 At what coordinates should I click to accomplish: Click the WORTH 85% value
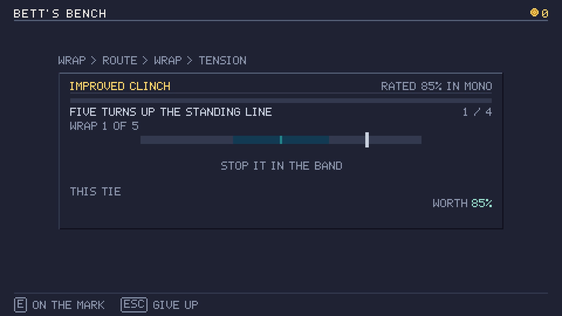pyautogui.click(x=482, y=203)
